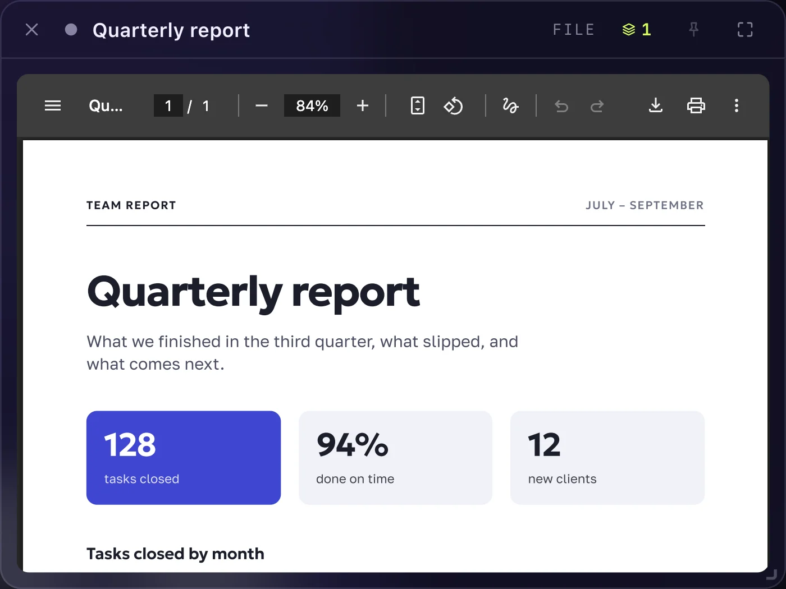Image resolution: width=786 pixels, height=589 pixels.
Task: Click the 84% zoom level field
Action: (x=312, y=105)
